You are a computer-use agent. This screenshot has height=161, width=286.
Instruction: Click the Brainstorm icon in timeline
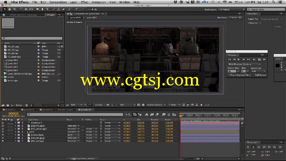coord(164,114)
